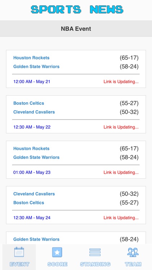This screenshot has width=152, height=270.
Task: Tap the NBA Event header bar
Action: tap(76, 28)
